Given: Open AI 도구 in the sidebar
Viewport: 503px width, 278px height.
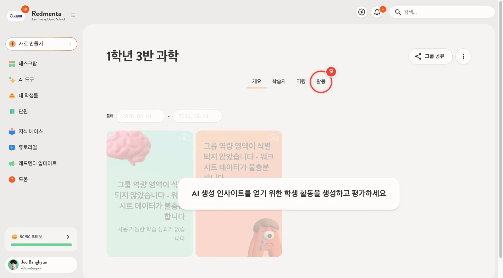Looking at the screenshot, I should pos(21,79).
